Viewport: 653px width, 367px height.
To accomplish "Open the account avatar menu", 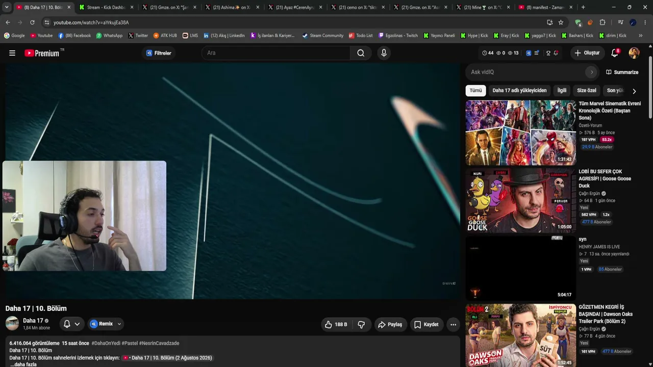I will coord(634,53).
